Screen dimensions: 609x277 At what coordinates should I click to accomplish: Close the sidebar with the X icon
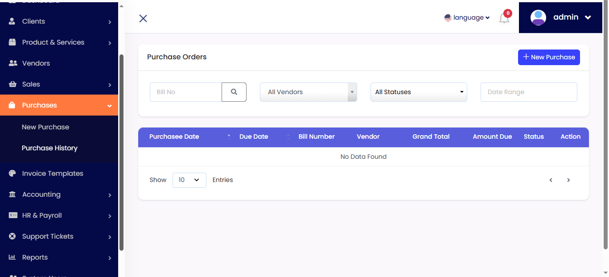[x=143, y=18]
